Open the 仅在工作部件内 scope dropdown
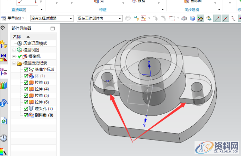 100,18
